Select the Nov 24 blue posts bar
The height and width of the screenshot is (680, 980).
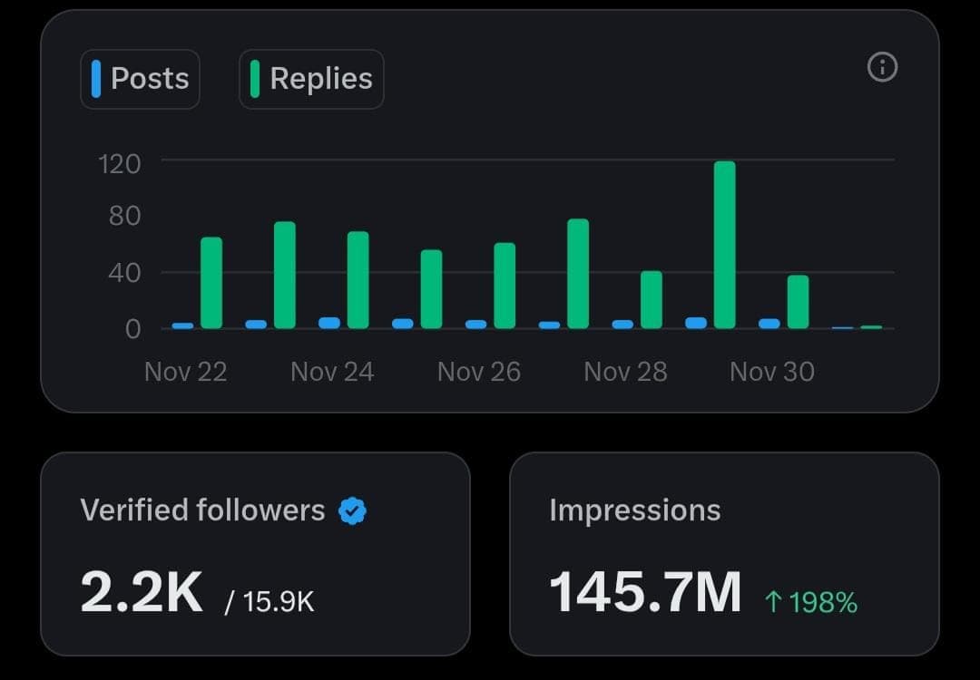point(329,323)
